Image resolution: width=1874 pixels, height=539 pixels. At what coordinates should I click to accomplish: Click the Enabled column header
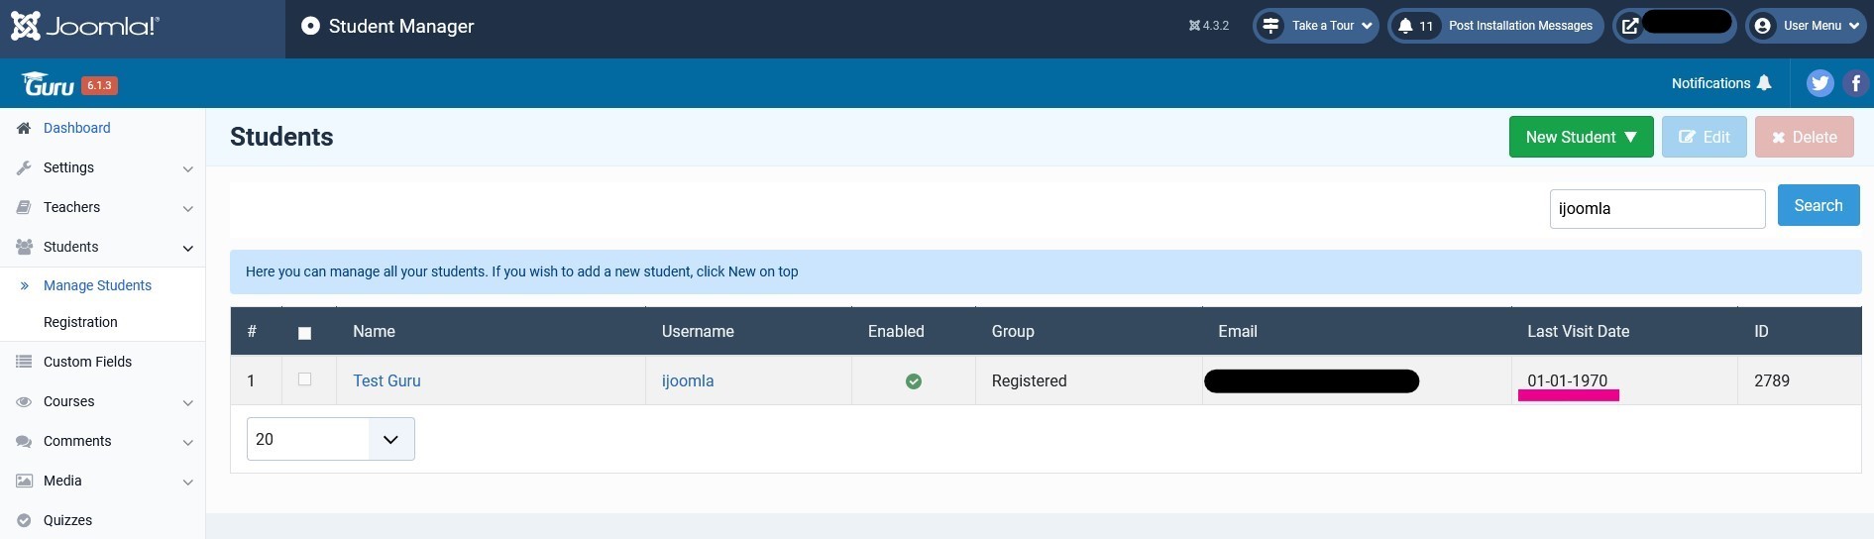coord(896,331)
